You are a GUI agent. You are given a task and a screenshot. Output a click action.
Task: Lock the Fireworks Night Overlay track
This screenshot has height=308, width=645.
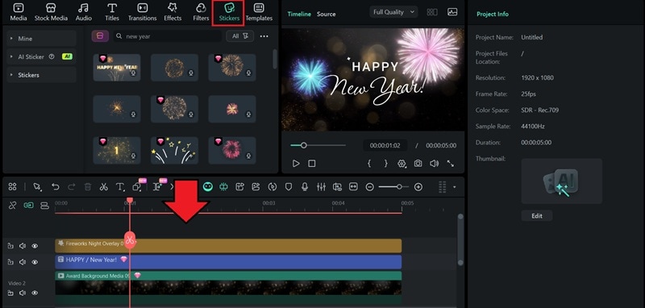point(10,246)
